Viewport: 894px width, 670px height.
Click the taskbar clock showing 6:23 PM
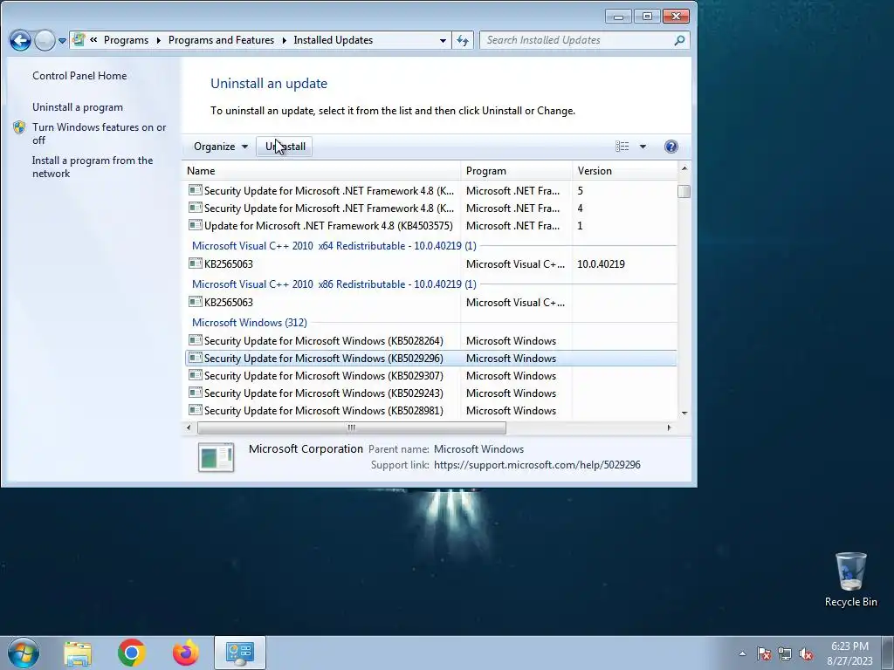pyautogui.click(x=849, y=653)
